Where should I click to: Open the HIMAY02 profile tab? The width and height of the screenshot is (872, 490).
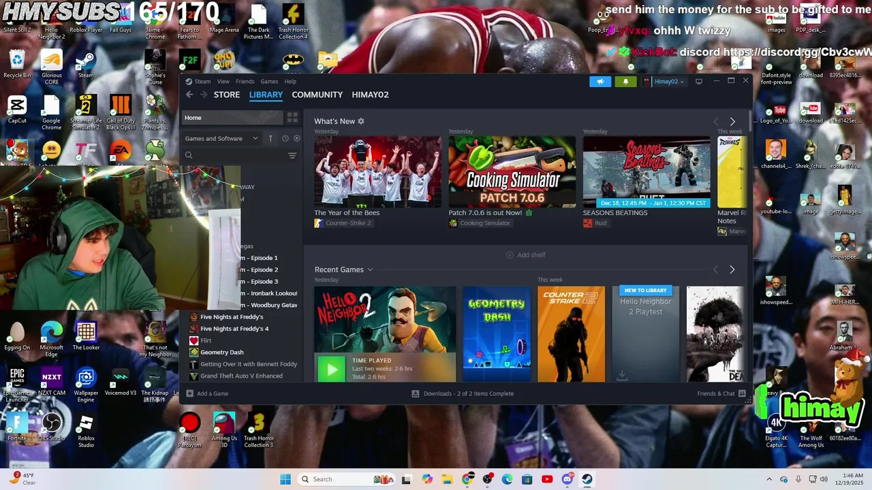click(x=370, y=95)
